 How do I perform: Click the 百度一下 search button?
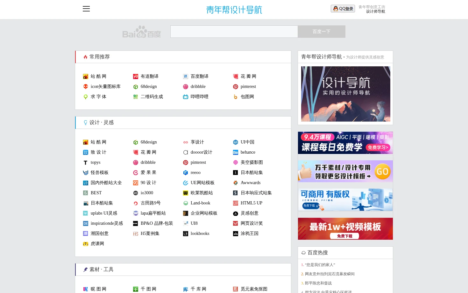322,32
